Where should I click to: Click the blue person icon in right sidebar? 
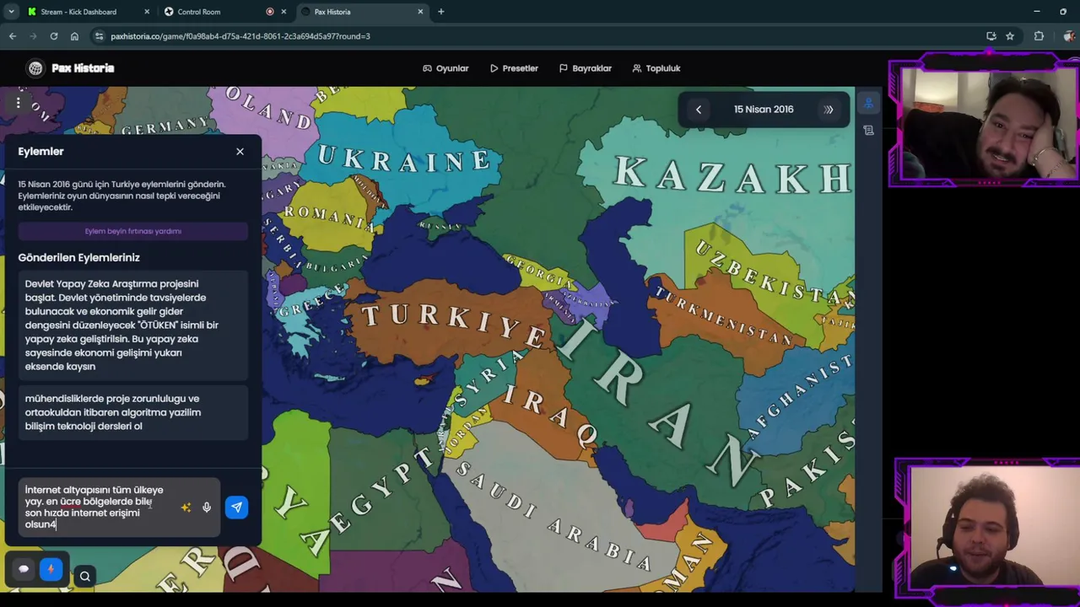click(x=868, y=104)
